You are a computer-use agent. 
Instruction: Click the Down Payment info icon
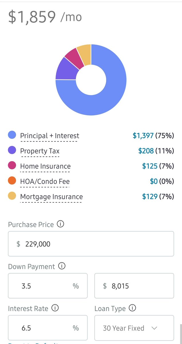62,266
